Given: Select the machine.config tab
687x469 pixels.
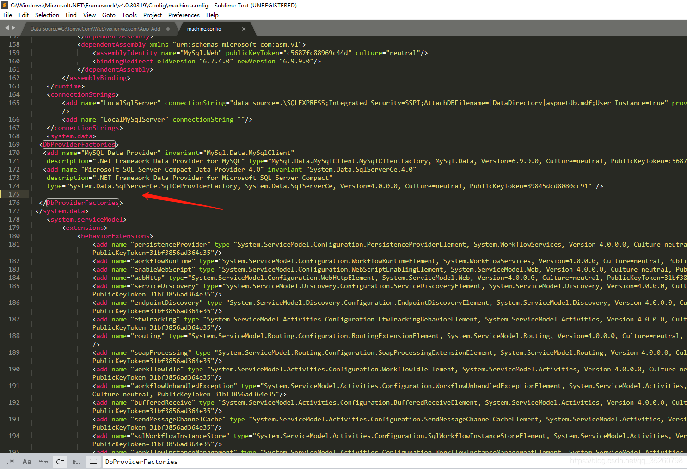Looking at the screenshot, I should (x=204, y=29).
